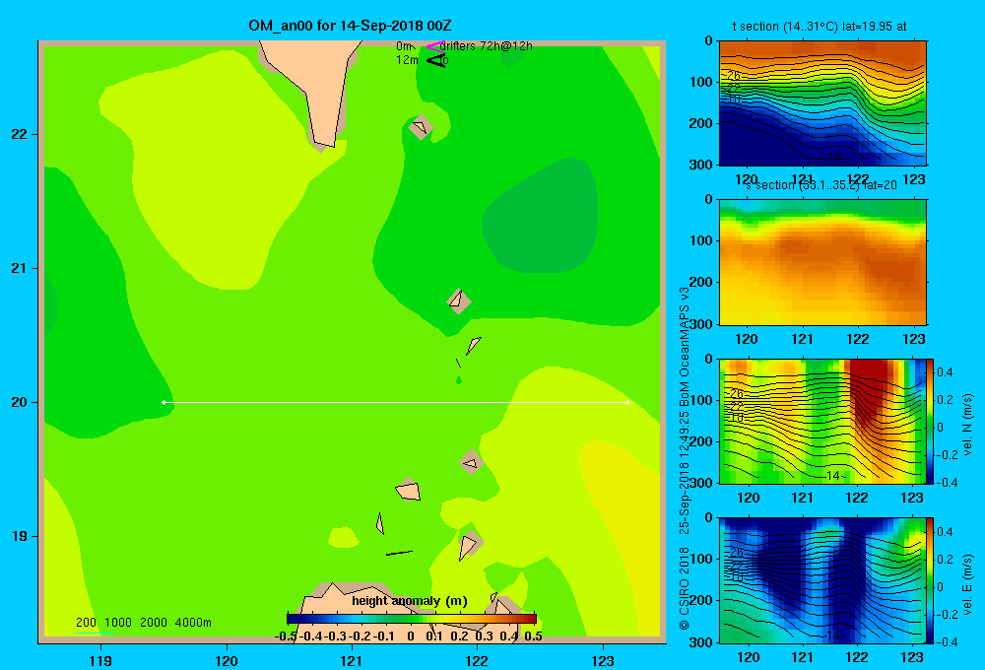Click the southern tip of Taiwan landmass

[x=324, y=145]
